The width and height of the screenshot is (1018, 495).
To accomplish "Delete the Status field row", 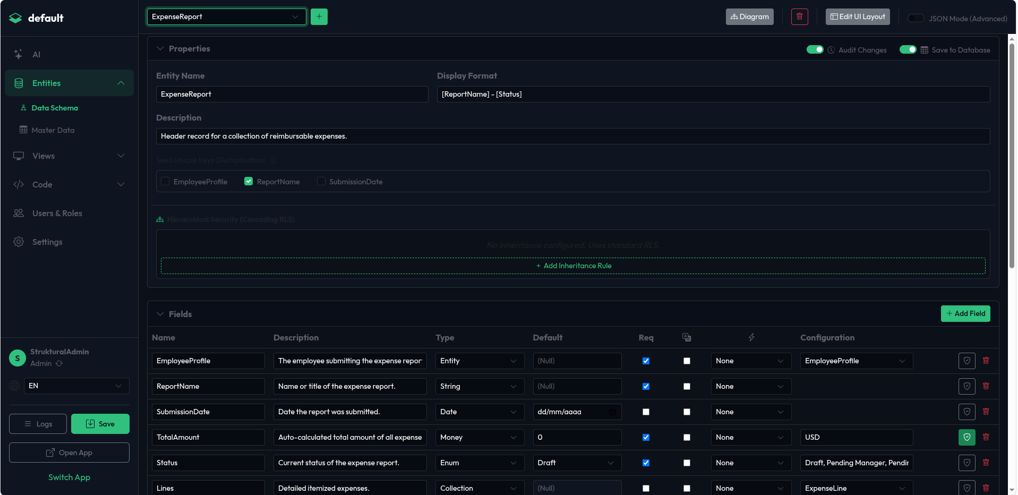I will (x=986, y=463).
